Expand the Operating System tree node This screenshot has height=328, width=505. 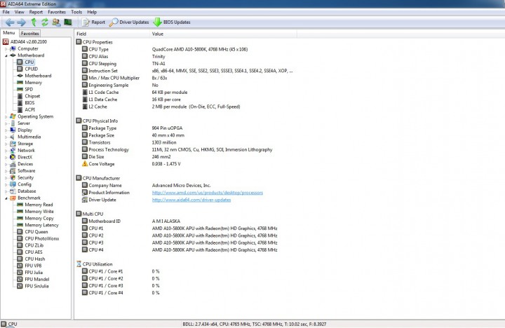6,117
